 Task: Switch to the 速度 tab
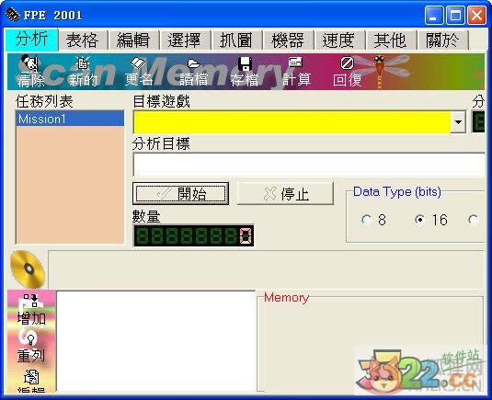click(x=339, y=40)
